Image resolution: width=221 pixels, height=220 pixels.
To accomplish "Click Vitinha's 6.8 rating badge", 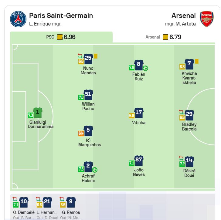I will [x=132, y=116].
